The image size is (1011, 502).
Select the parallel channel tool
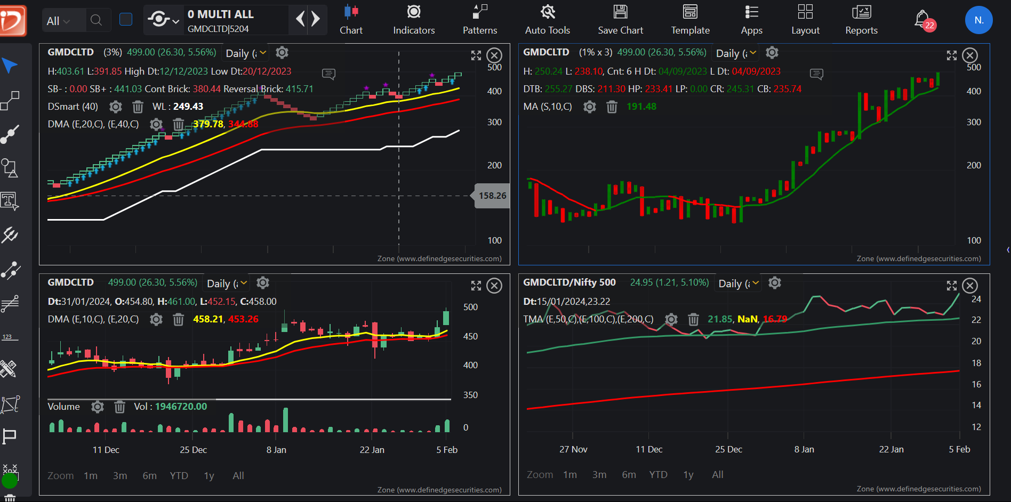click(10, 271)
